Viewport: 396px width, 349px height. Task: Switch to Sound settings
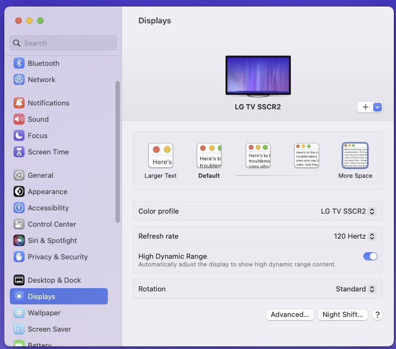point(59,119)
